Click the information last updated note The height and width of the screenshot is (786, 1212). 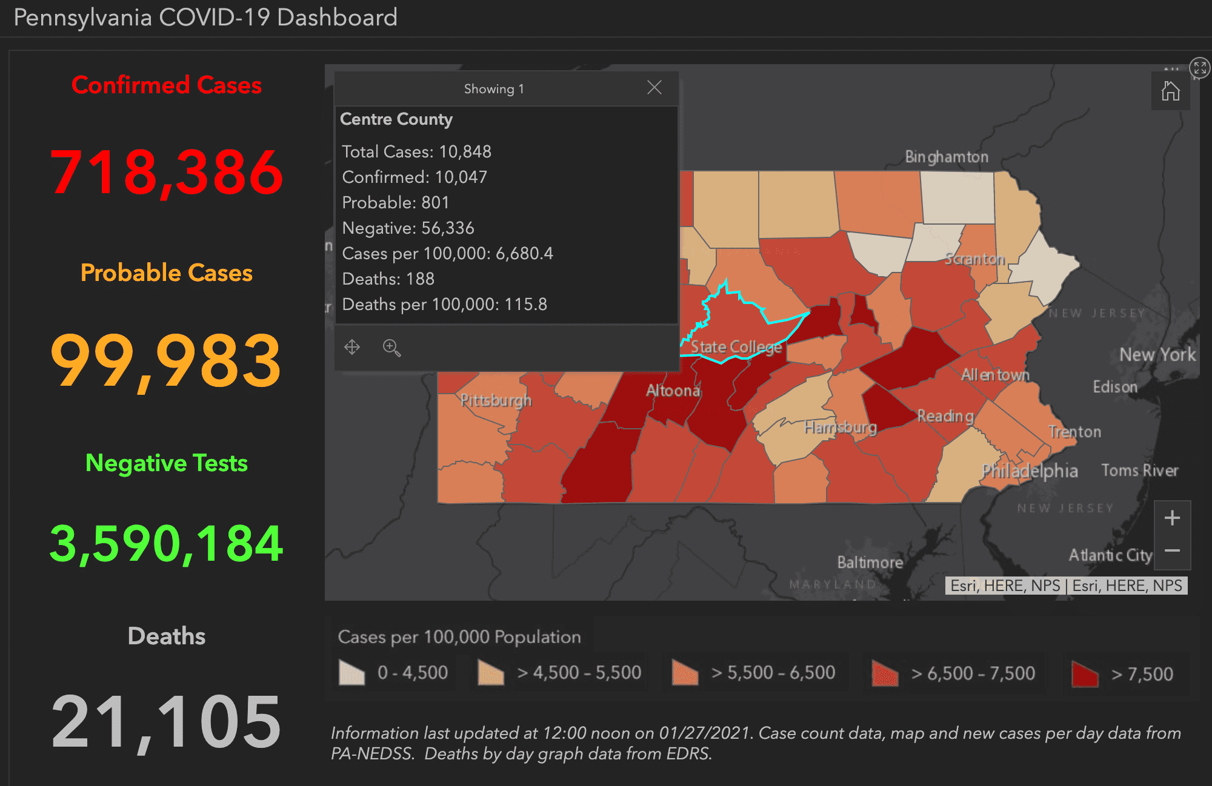(x=756, y=743)
